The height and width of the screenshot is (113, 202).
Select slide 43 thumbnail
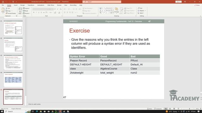13,62
